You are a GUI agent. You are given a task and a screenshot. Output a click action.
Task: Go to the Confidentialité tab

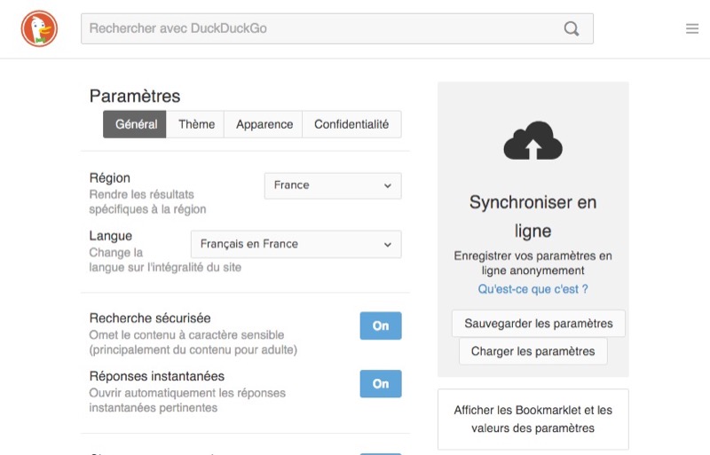351,124
